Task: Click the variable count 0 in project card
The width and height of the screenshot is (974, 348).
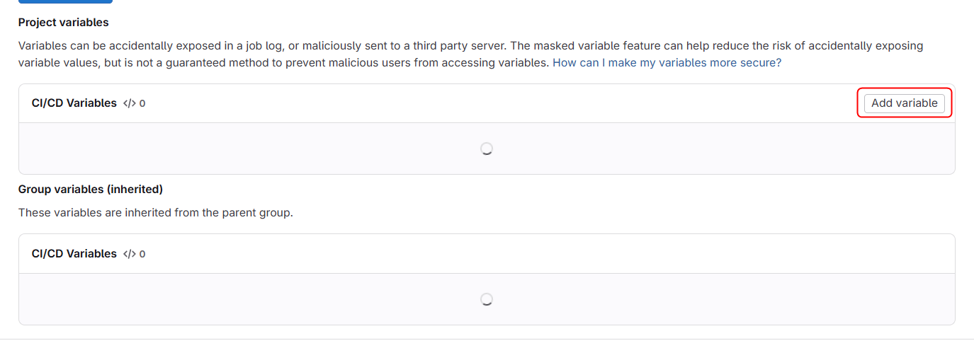Action: [x=142, y=103]
